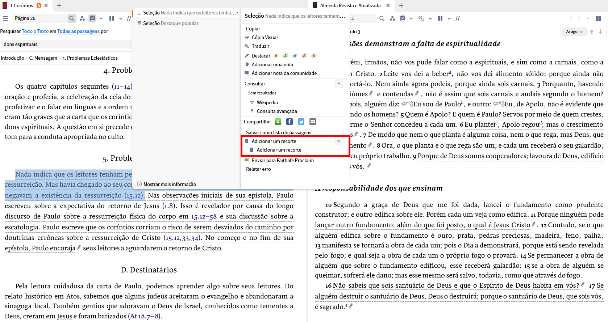Collapse the Adicionar um recorte section
Viewport: 608px width, 322px height.
(338, 141)
